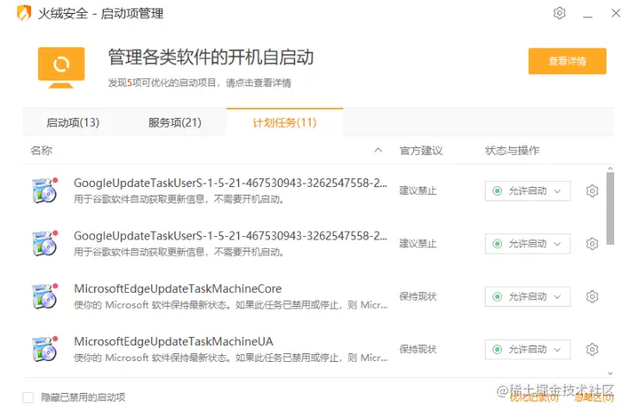Open the 优化记录(0) link
The height and width of the screenshot is (411, 628).
click(x=534, y=397)
